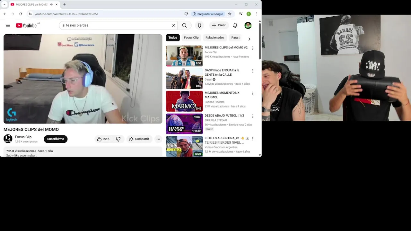Image resolution: width=411 pixels, height=231 pixels.
Task: Select the Focus Clip filter chip
Action: pyautogui.click(x=191, y=38)
